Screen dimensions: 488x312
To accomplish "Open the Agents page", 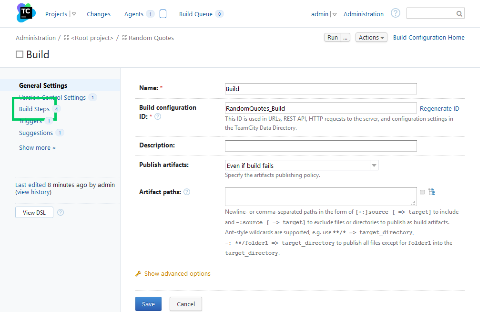I will click(x=134, y=14).
